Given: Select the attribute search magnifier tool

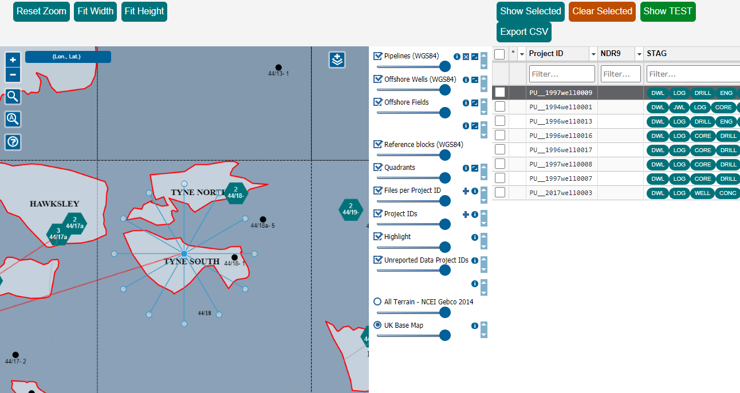Looking at the screenshot, I should [x=13, y=119].
